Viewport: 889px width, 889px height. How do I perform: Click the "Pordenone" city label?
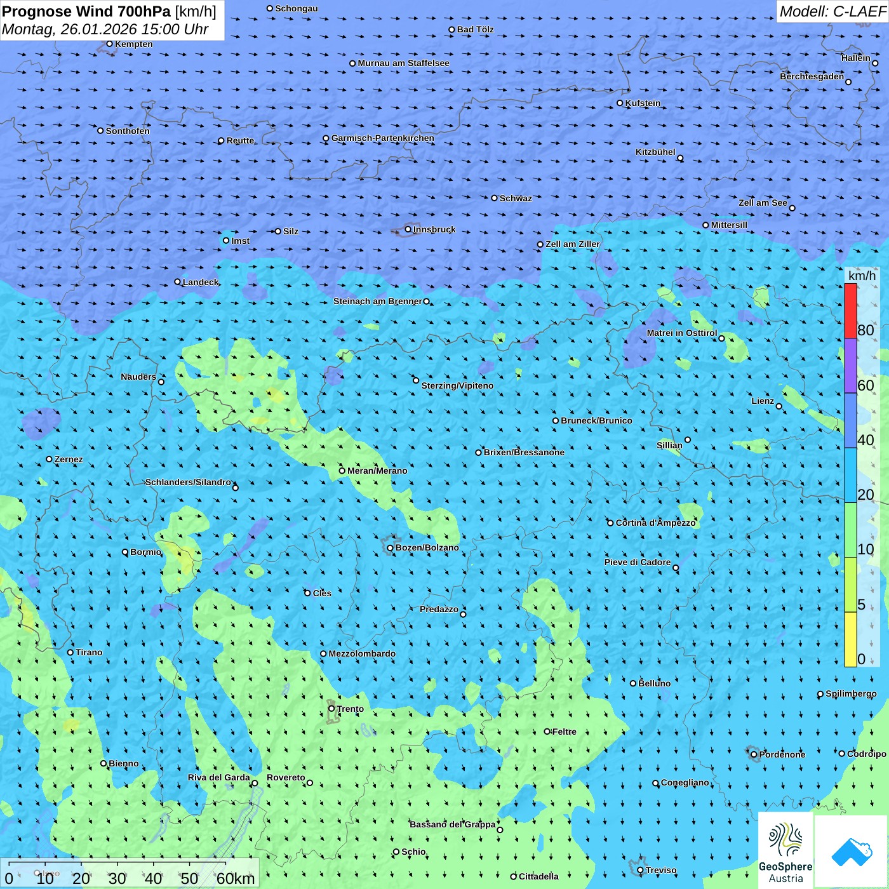click(782, 754)
